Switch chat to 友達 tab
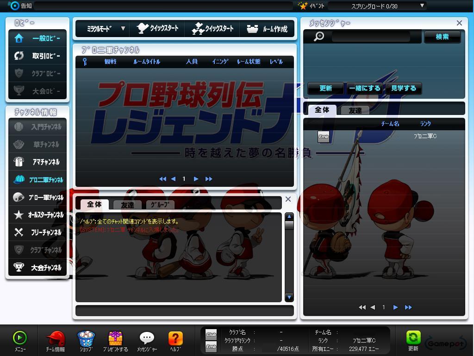 128,205
